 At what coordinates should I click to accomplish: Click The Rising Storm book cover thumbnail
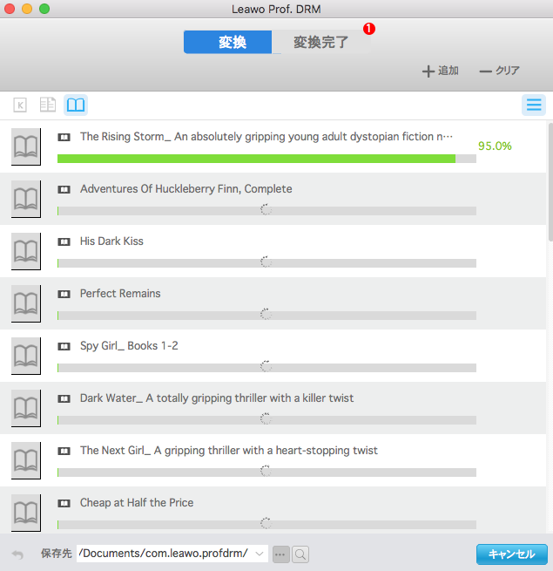(26, 146)
